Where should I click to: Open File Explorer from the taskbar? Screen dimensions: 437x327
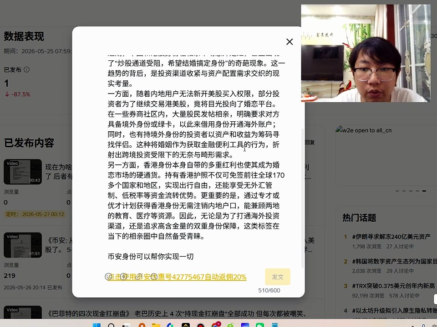[x=156, y=325]
